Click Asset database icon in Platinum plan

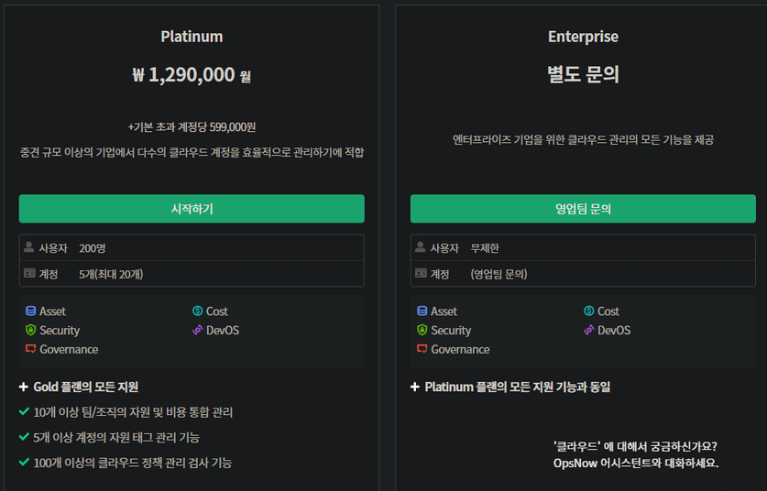pos(30,311)
